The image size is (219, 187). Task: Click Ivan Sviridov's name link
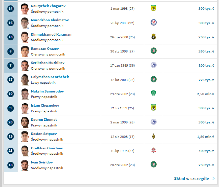[42, 162]
